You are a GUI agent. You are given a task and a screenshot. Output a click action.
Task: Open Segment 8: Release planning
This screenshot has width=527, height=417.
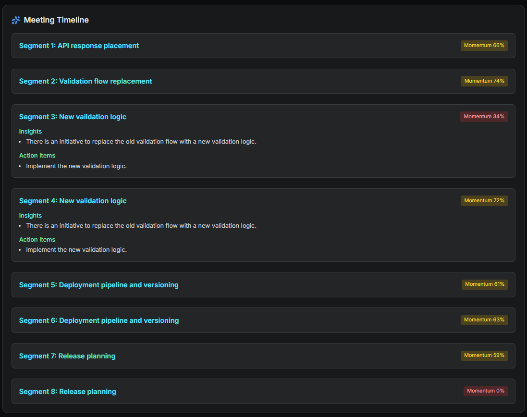coord(67,392)
